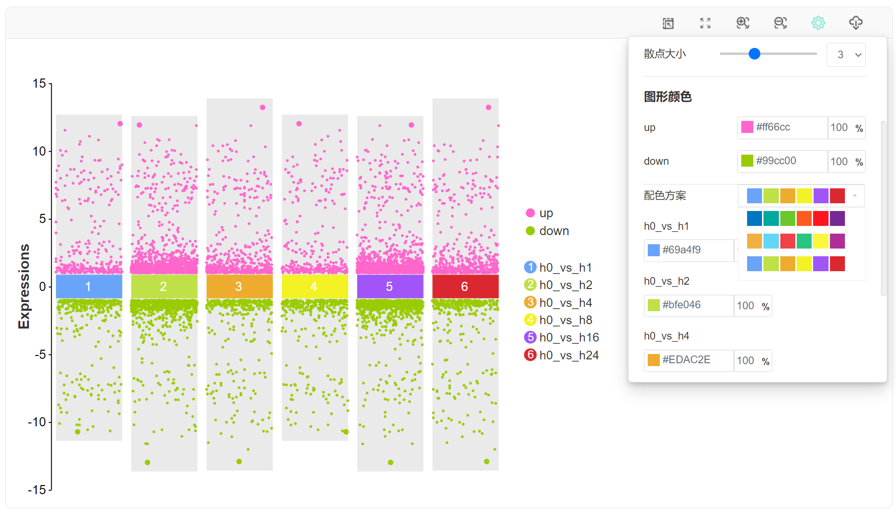
Task: Click the reset view icon in toolbar
Action: [668, 23]
